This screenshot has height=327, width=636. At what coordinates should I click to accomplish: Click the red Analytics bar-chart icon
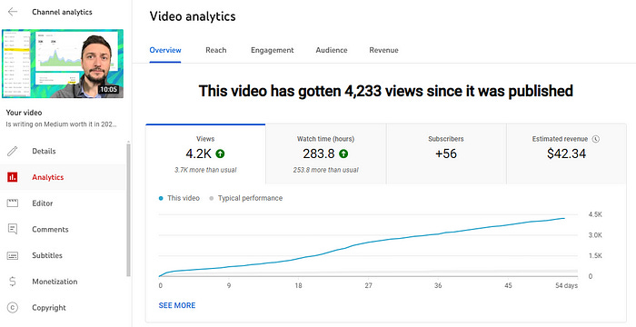[13, 177]
